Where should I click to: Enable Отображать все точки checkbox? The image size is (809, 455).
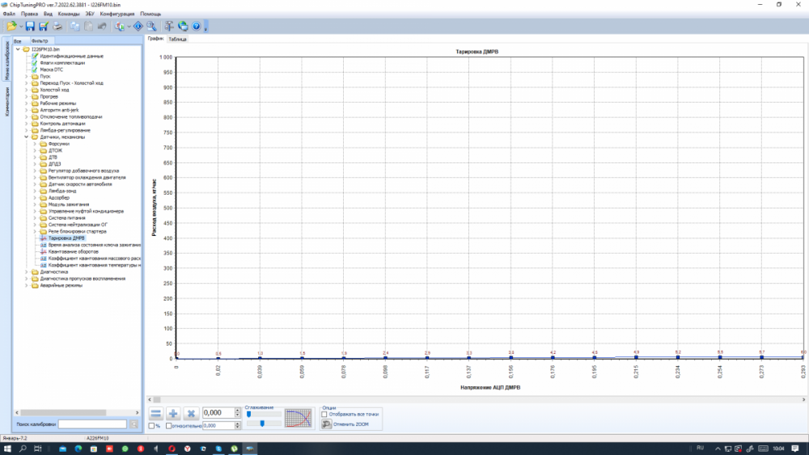tap(324, 415)
